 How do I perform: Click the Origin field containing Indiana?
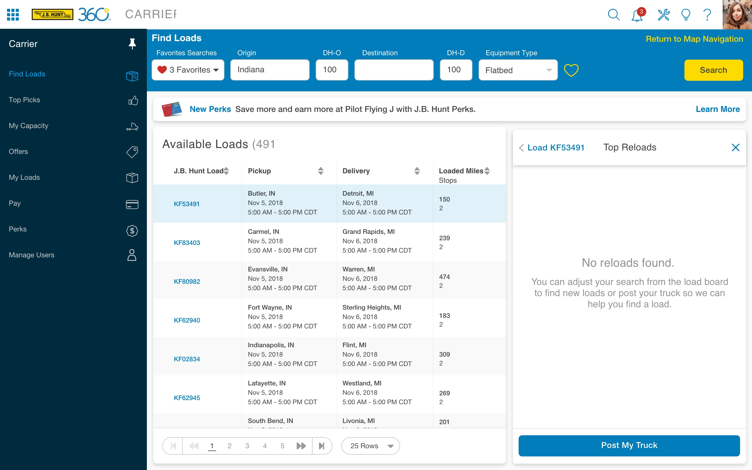click(x=269, y=70)
